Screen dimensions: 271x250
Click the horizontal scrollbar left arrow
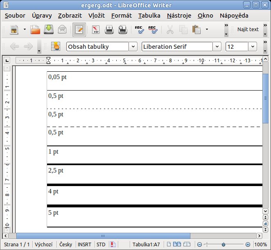coord(6,236)
